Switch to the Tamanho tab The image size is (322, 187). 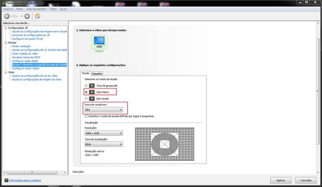[97, 73]
